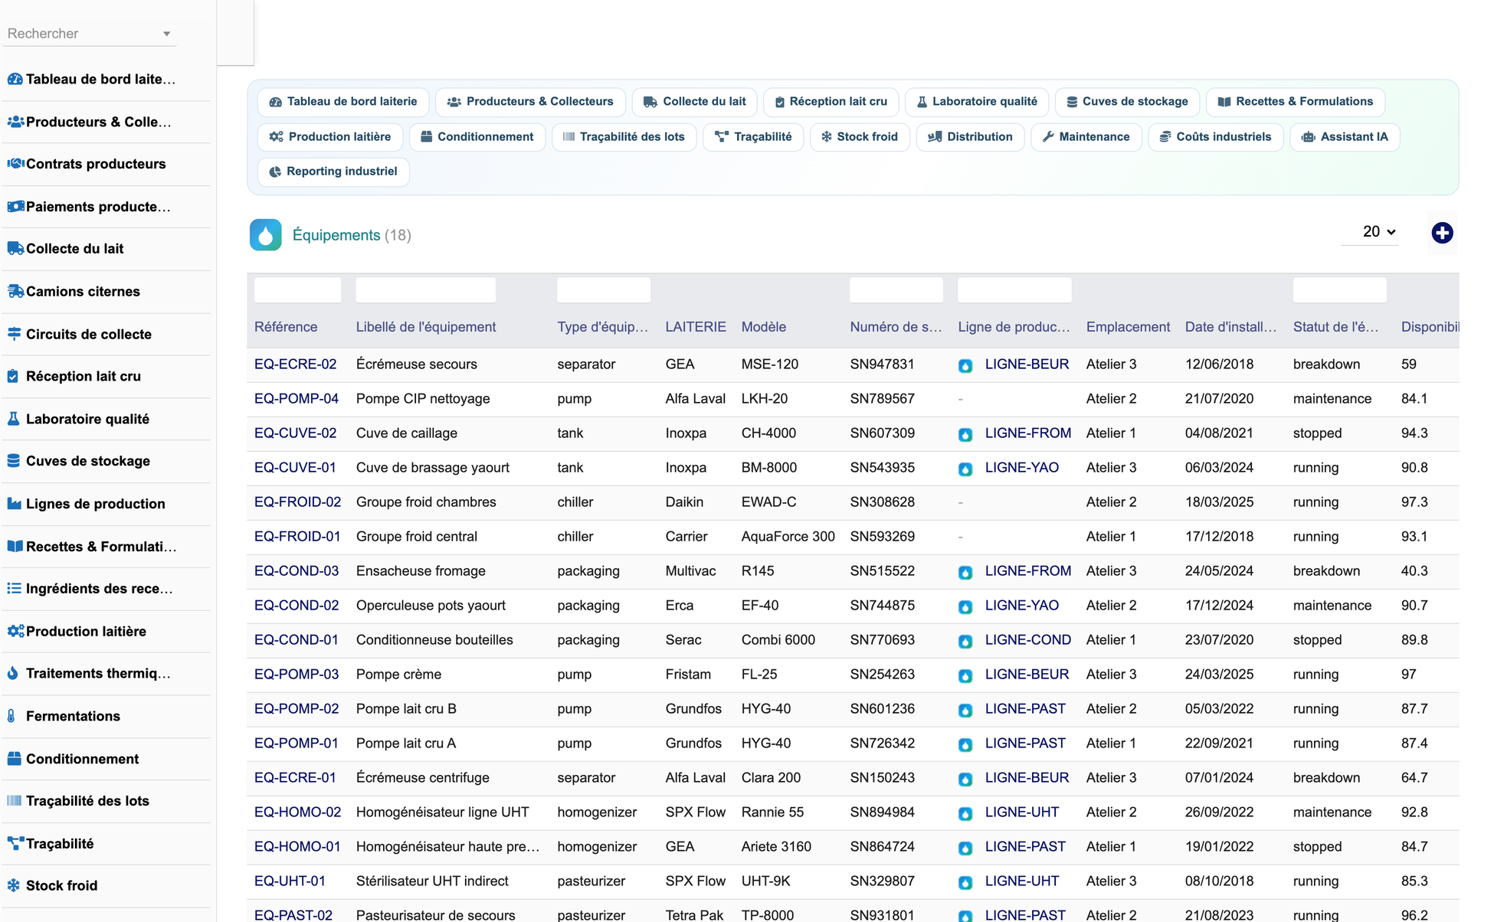Viewport: 1491px width, 922px height.
Task: Click the 'SN947831' serial number cell
Action: [882, 364]
